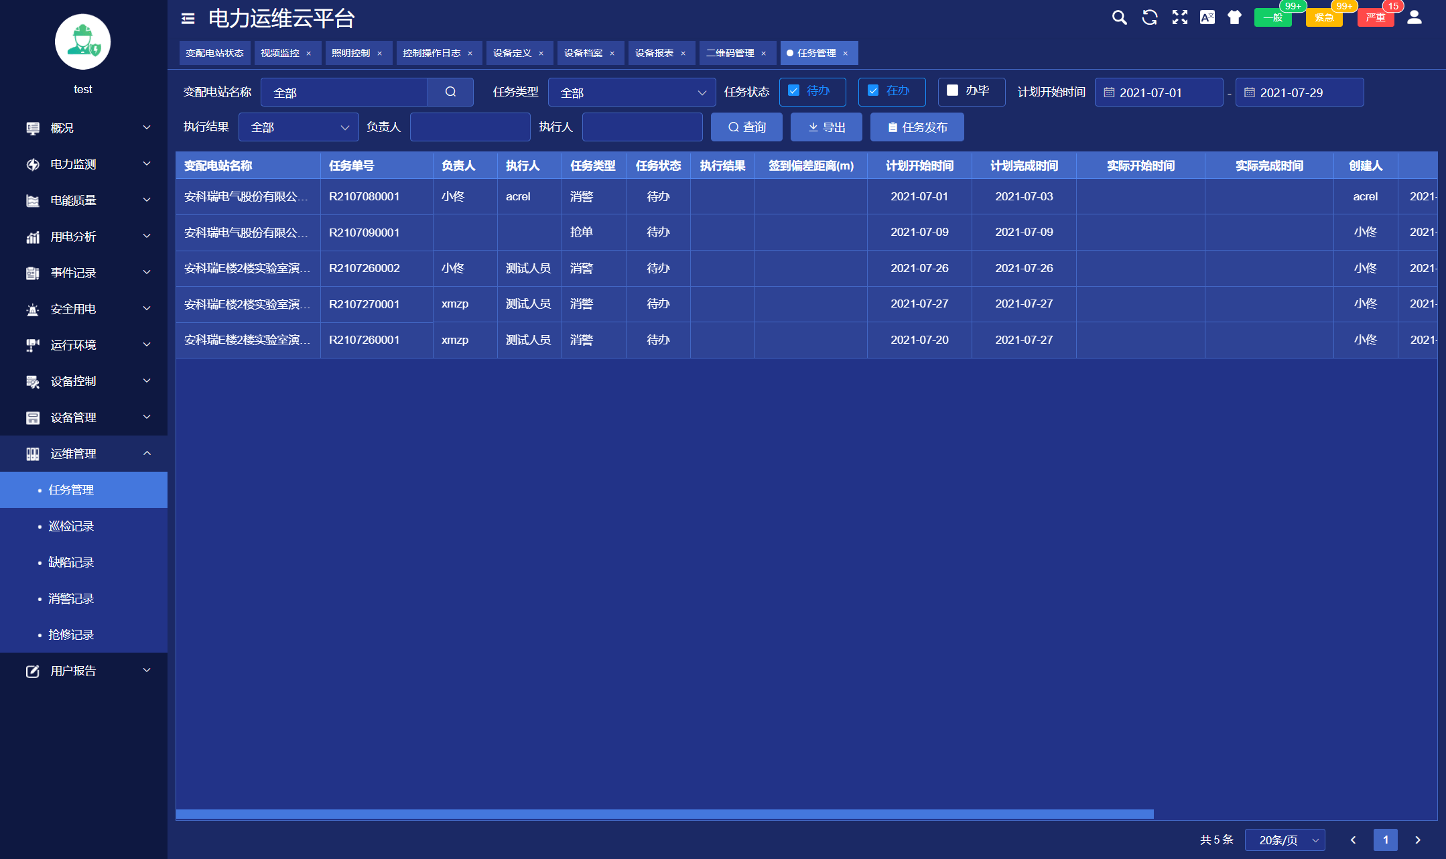Click the search magnifier icon in toolbar

click(x=1119, y=18)
